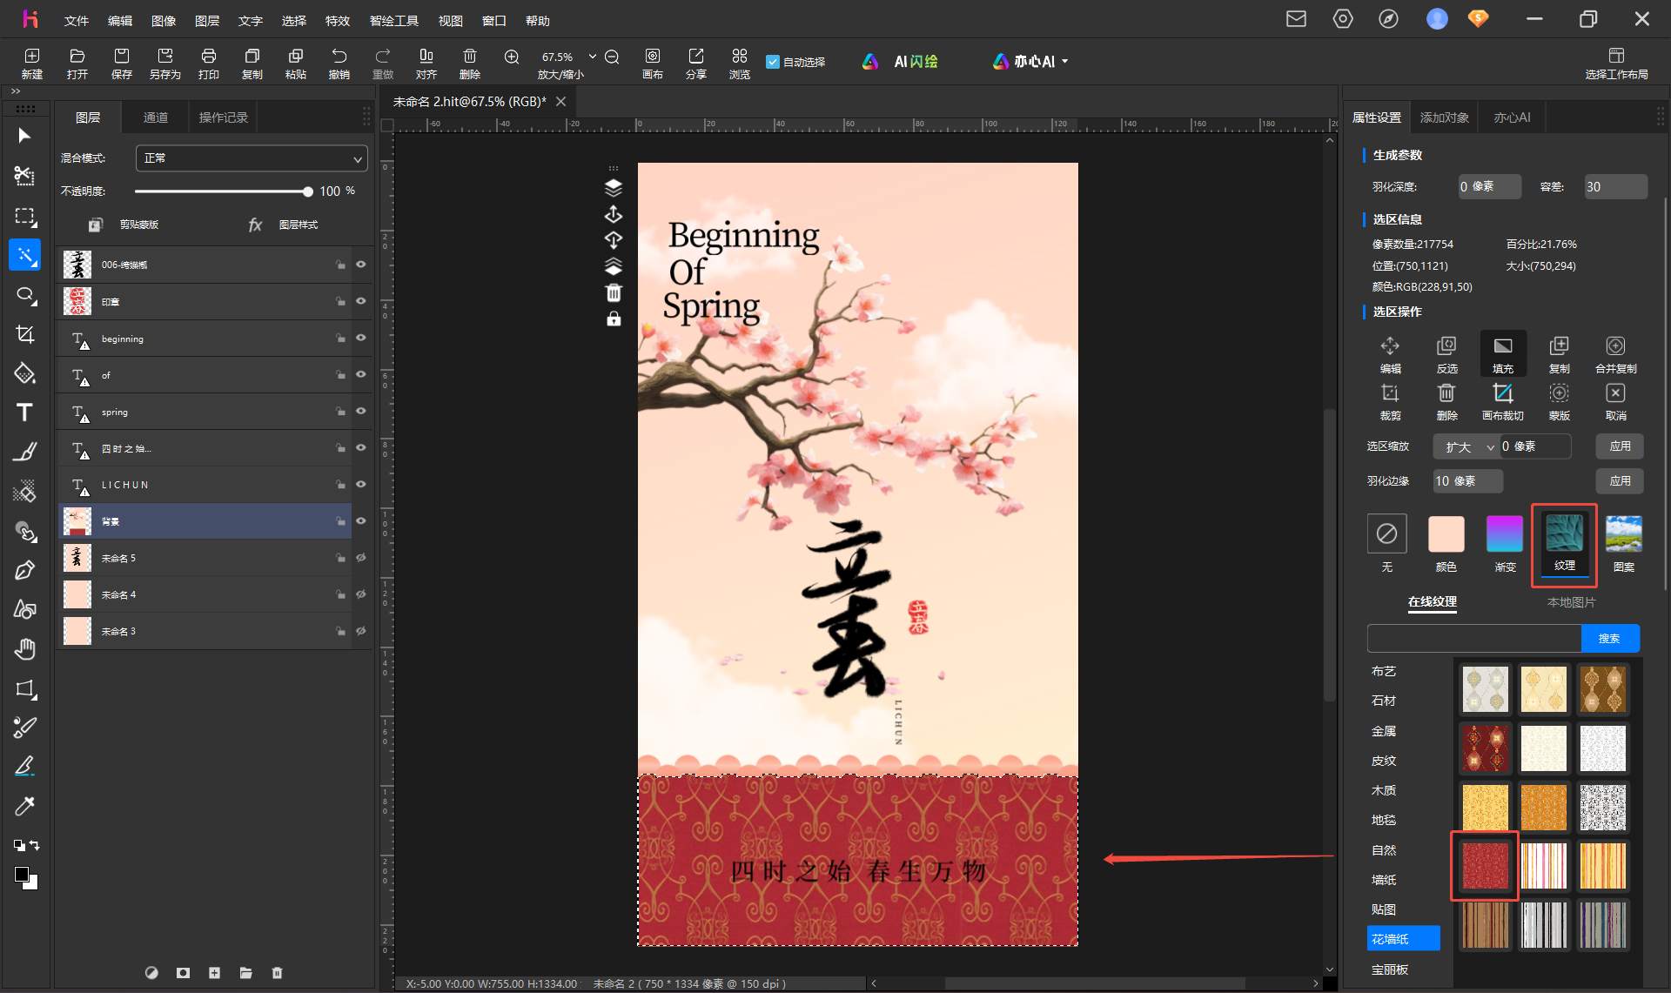Select the Hand pan tool

tap(24, 648)
